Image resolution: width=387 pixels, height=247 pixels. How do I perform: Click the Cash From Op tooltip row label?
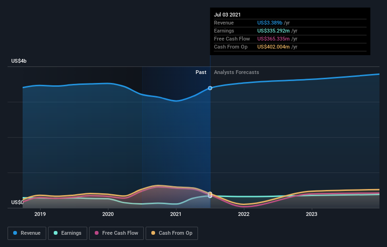point(231,47)
